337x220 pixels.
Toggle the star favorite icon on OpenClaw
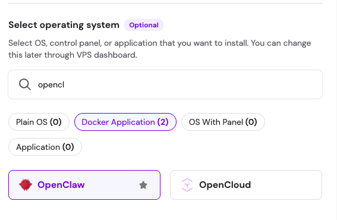pos(143,185)
